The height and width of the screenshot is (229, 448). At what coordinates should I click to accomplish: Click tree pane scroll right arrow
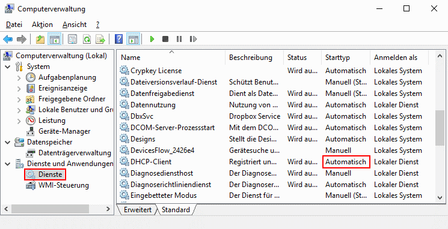tap(108, 209)
